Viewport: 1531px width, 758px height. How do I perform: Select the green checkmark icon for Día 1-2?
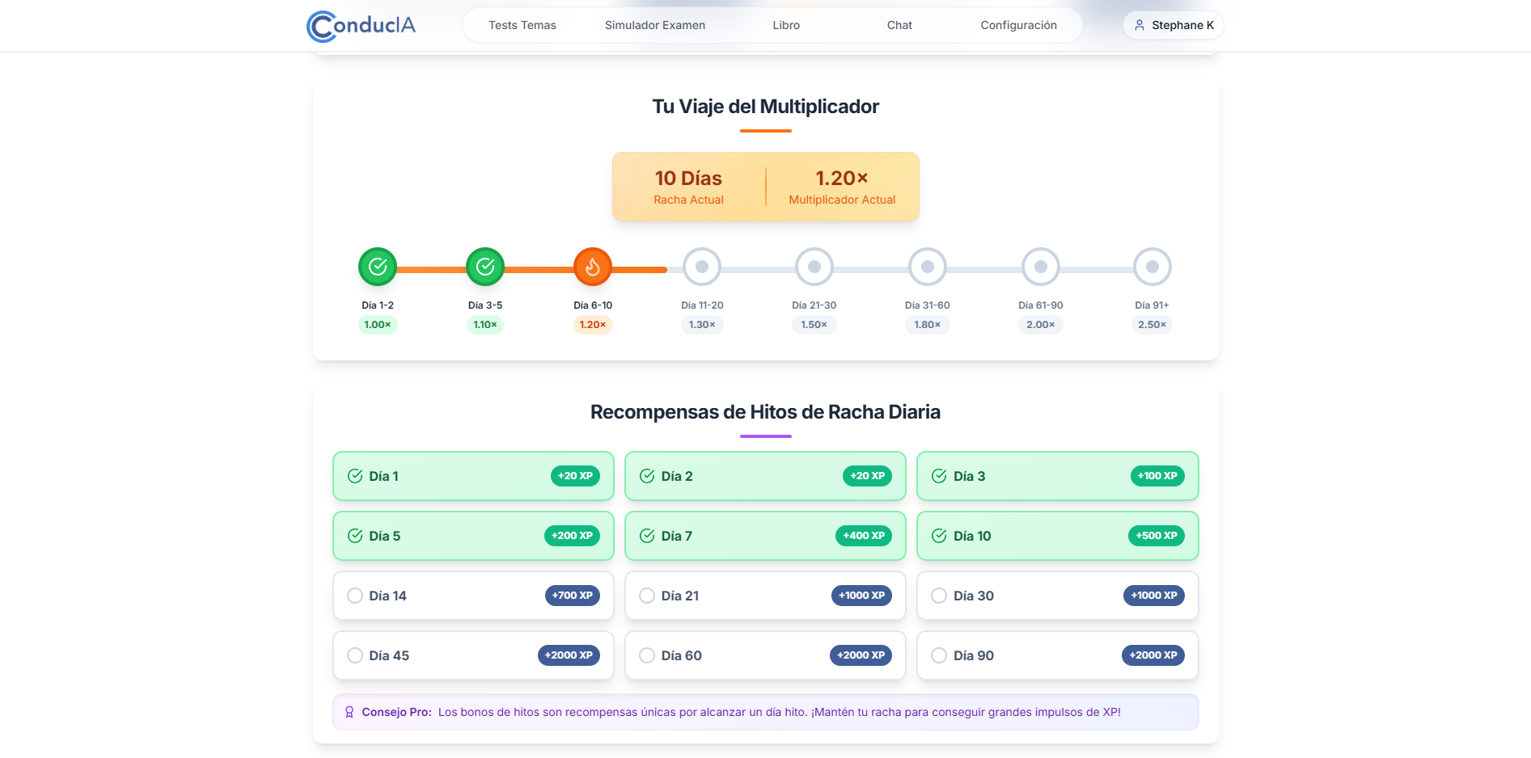[377, 267]
